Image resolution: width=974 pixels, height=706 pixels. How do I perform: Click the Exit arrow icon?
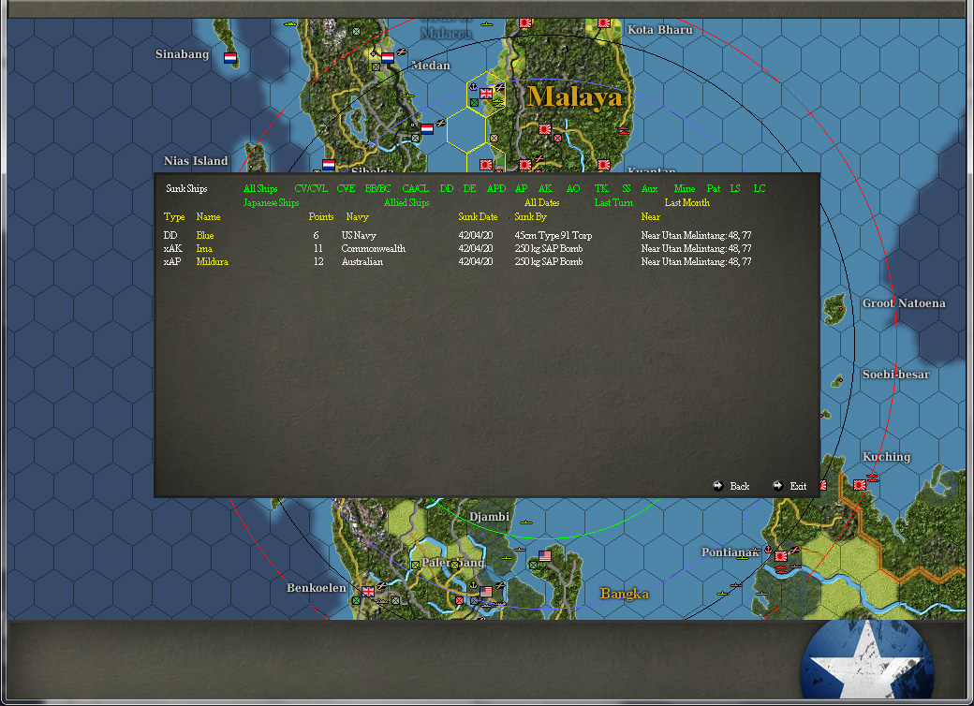(x=776, y=486)
